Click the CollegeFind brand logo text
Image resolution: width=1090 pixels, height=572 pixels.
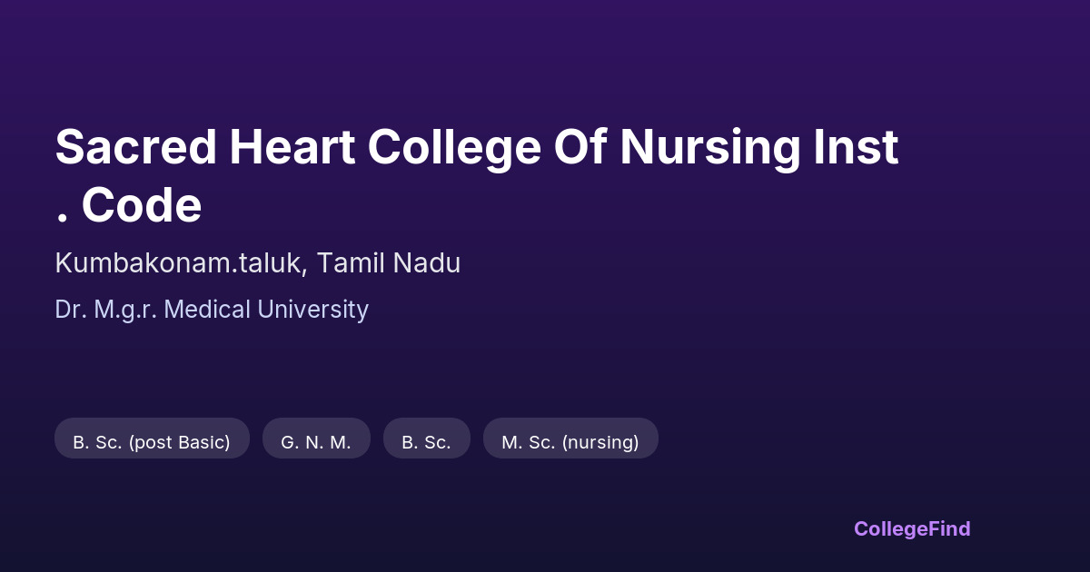click(912, 528)
